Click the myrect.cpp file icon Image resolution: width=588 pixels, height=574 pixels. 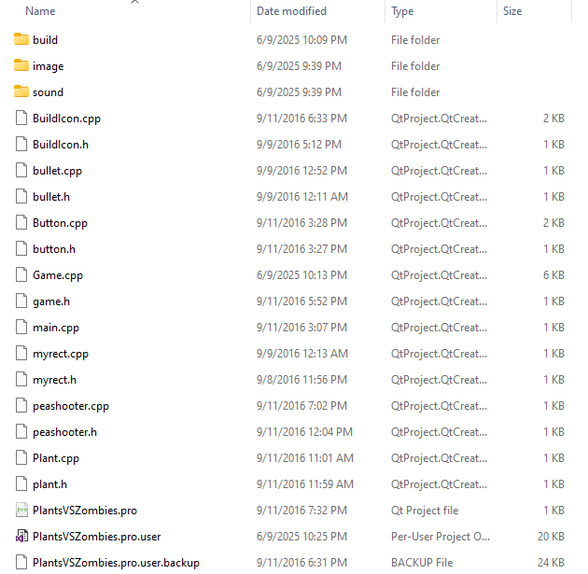click(21, 353)
